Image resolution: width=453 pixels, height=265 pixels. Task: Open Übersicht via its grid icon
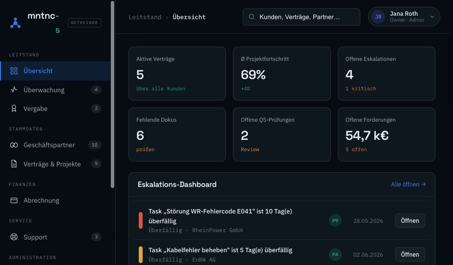[x=14, y=71]
